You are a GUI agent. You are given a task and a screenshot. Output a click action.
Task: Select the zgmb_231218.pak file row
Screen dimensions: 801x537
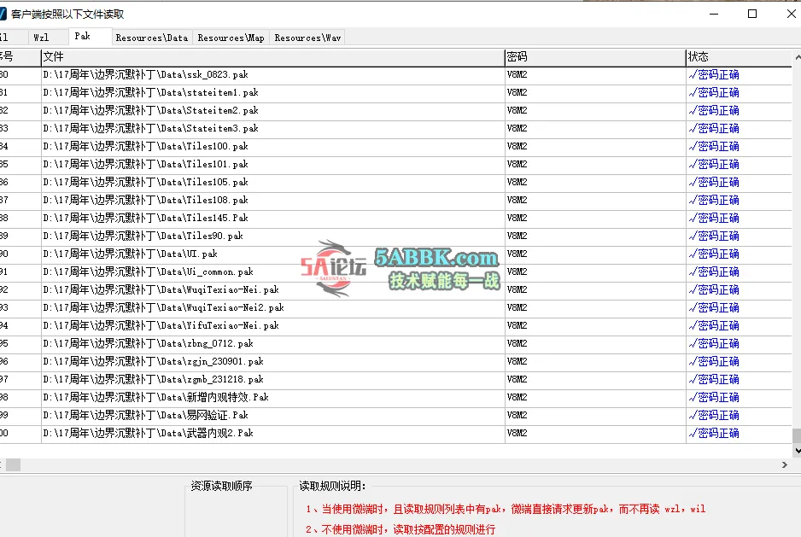(x=396, y=379)
